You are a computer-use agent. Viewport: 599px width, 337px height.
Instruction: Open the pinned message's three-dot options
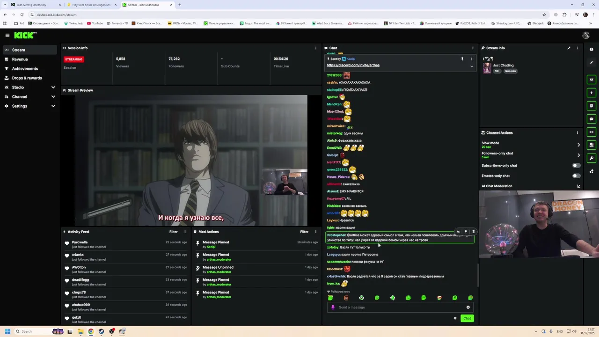(x=471, y=59)
